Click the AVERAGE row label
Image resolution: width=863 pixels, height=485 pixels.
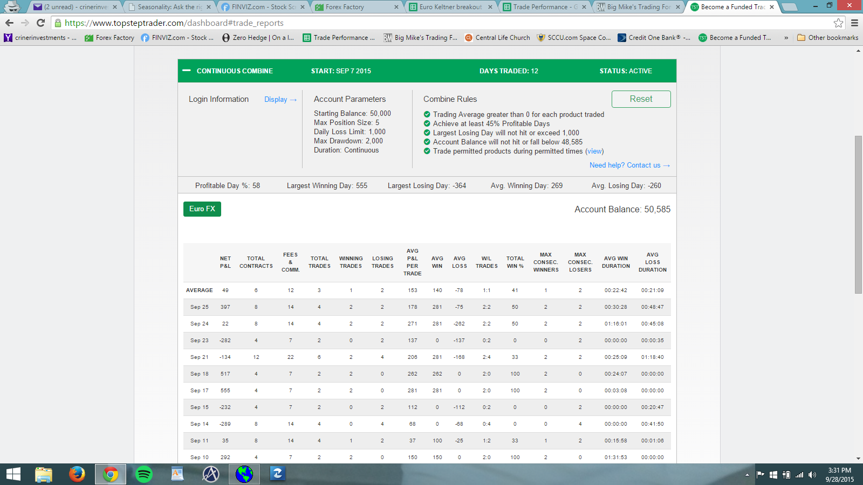tap(200, 290)
